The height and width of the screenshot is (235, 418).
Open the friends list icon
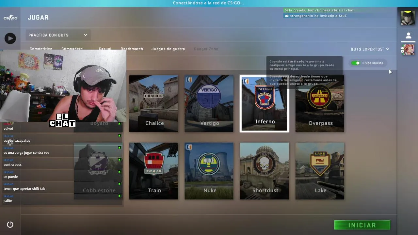tap(408, 35)
